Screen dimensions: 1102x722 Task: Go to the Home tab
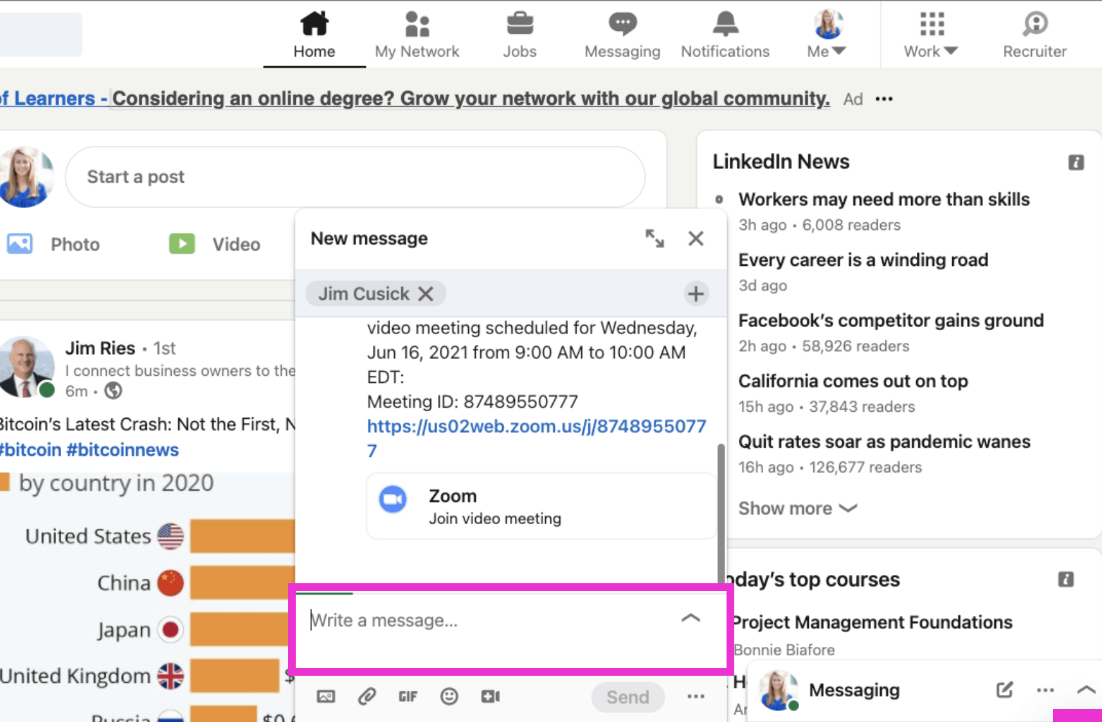pos(314,35)
